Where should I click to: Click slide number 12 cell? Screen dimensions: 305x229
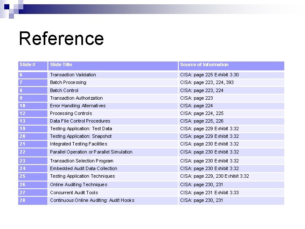click(x=33, y=114)
